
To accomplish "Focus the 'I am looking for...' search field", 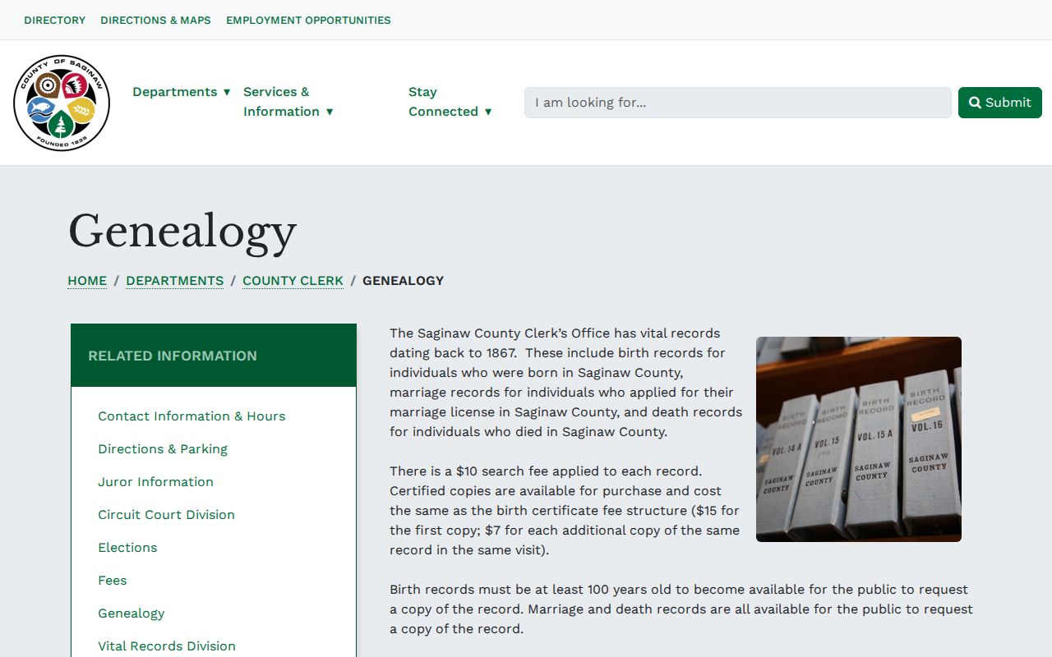I will click(x=738, y=103).
